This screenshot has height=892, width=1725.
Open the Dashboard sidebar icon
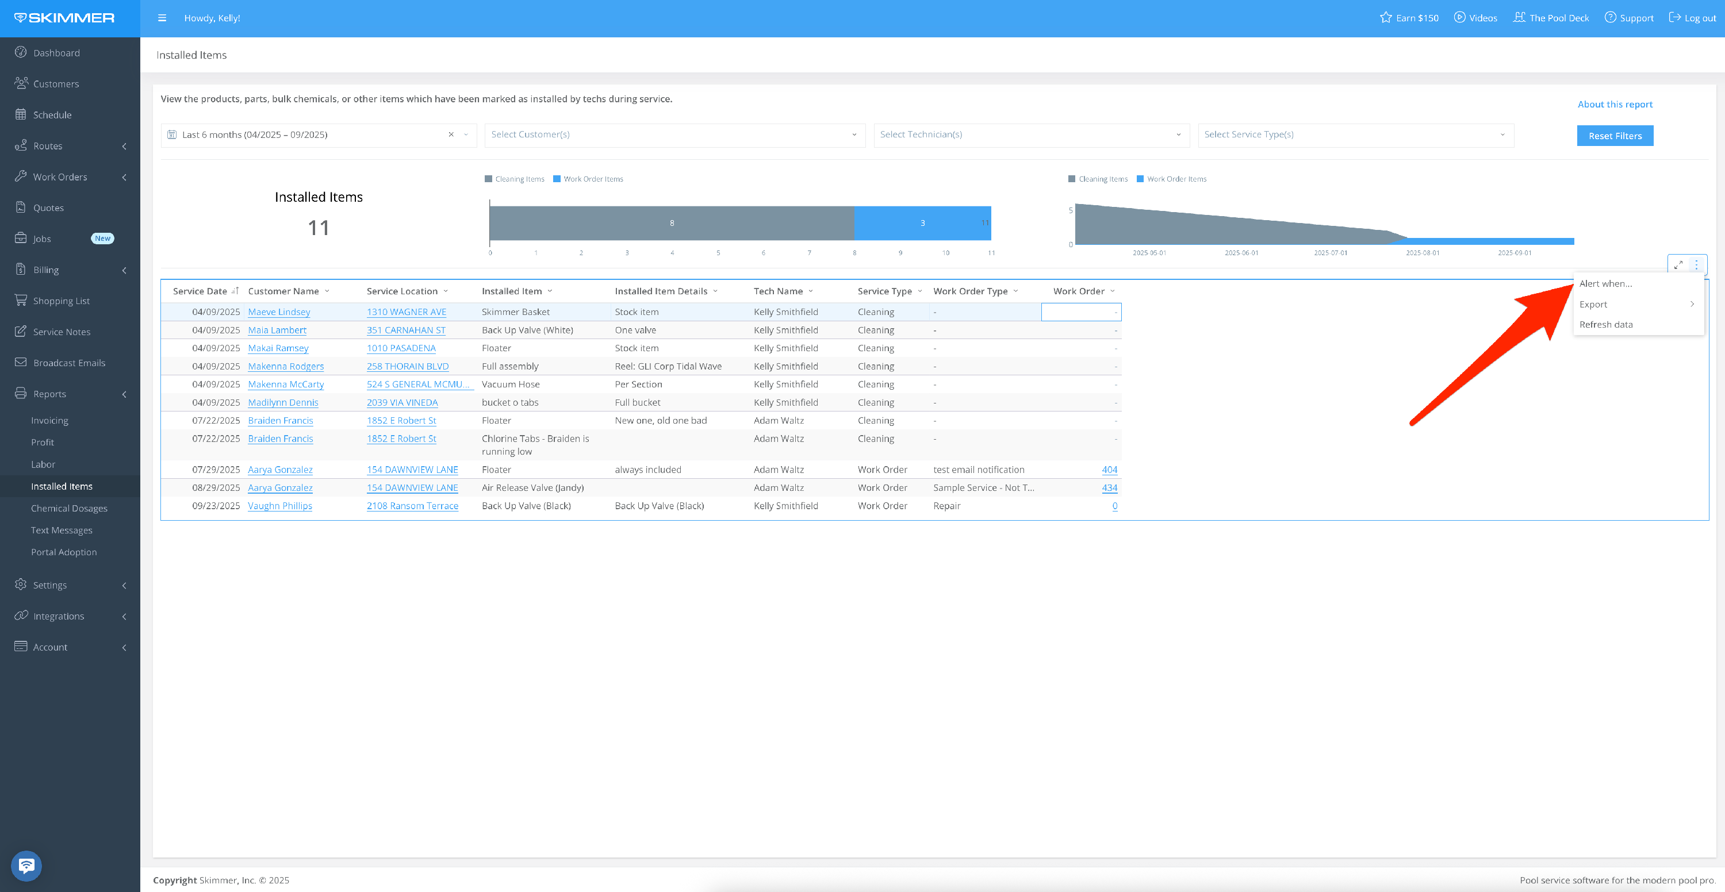(x=21, y=52)
